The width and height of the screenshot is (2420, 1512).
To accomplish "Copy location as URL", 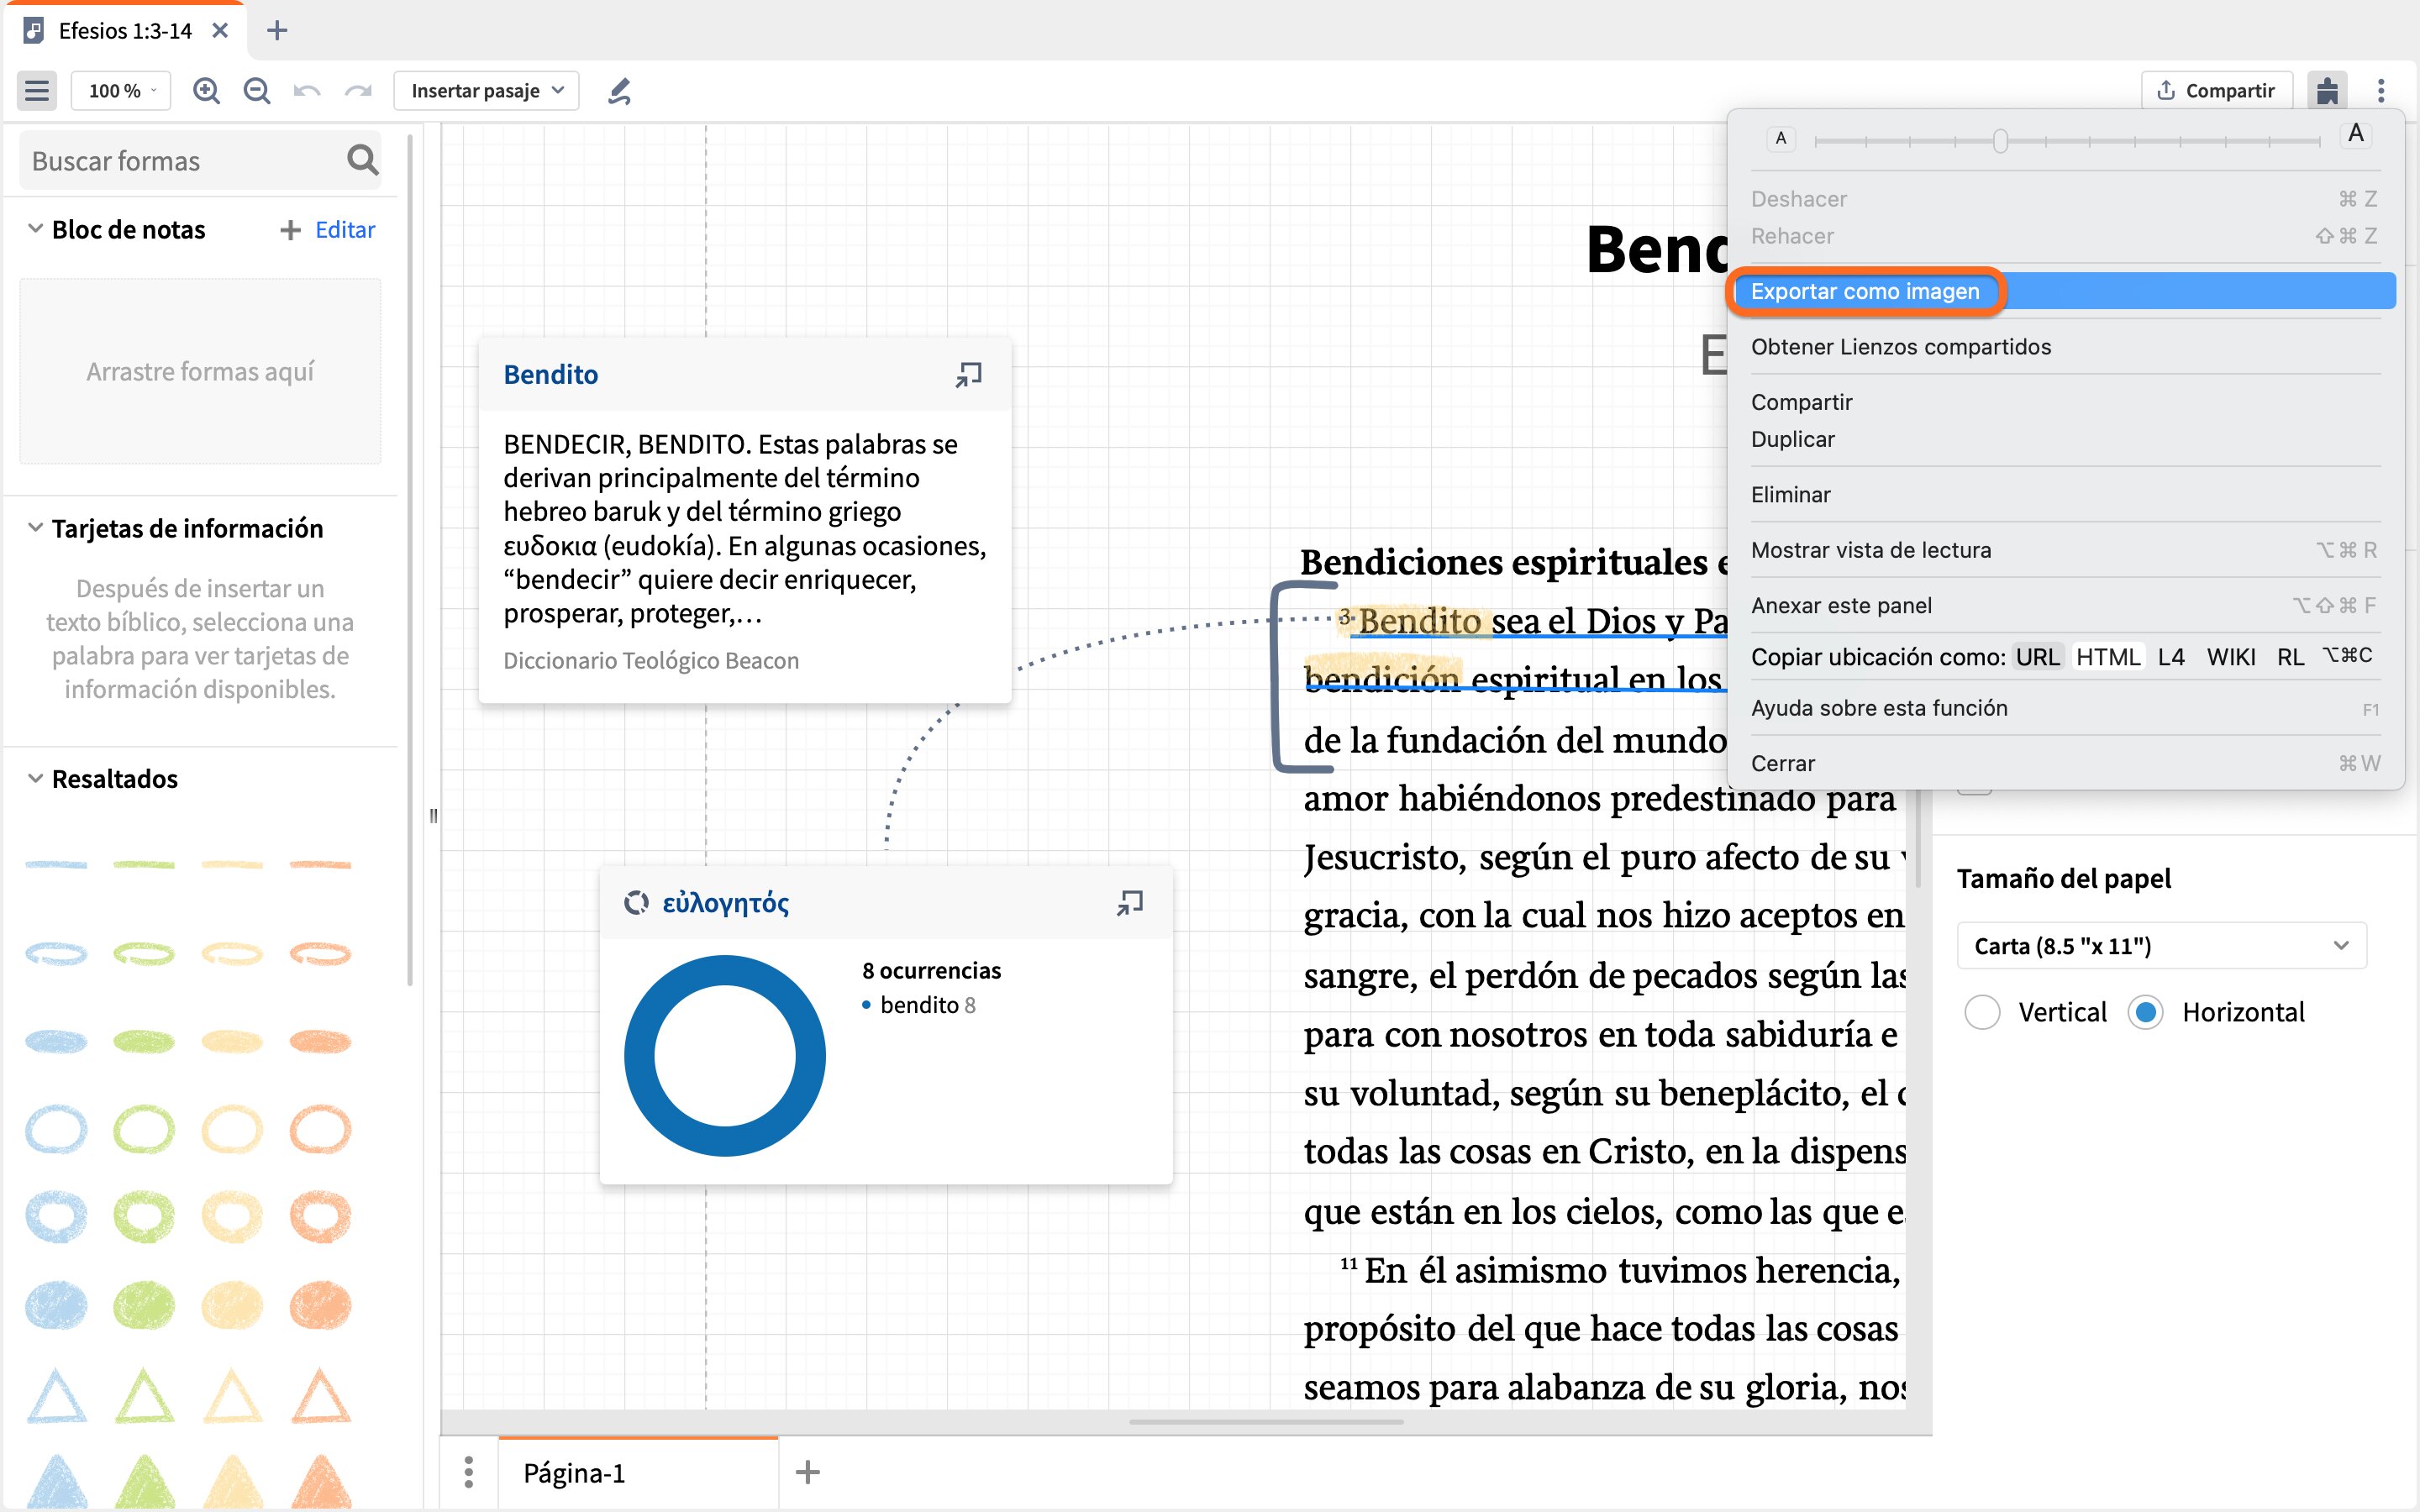I will 2037,657.
